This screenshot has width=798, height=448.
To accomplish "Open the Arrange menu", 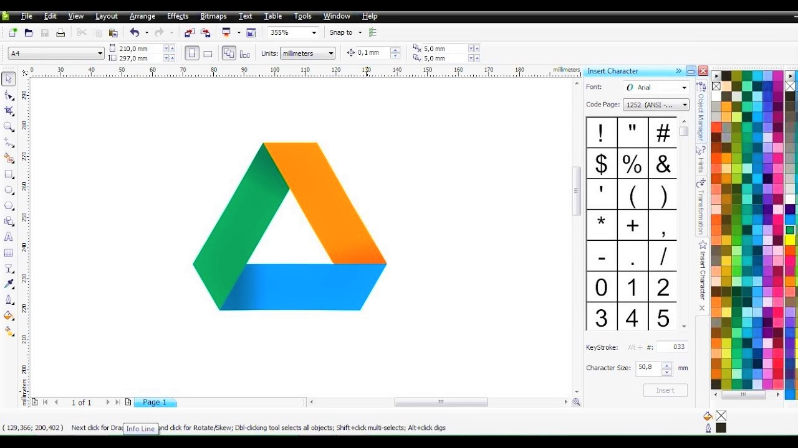I will point(142,16).
